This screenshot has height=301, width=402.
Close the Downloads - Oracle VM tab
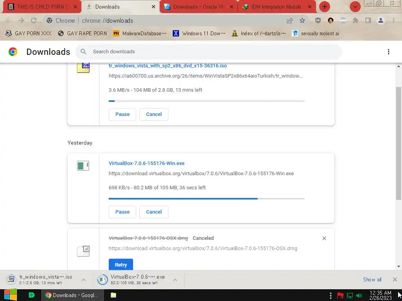click(x=232, y=7)
